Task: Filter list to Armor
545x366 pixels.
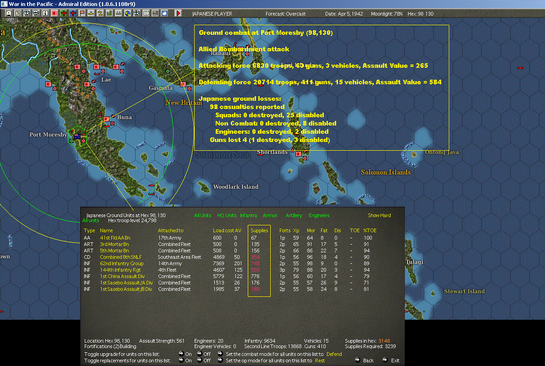Action: coord(270,215)
